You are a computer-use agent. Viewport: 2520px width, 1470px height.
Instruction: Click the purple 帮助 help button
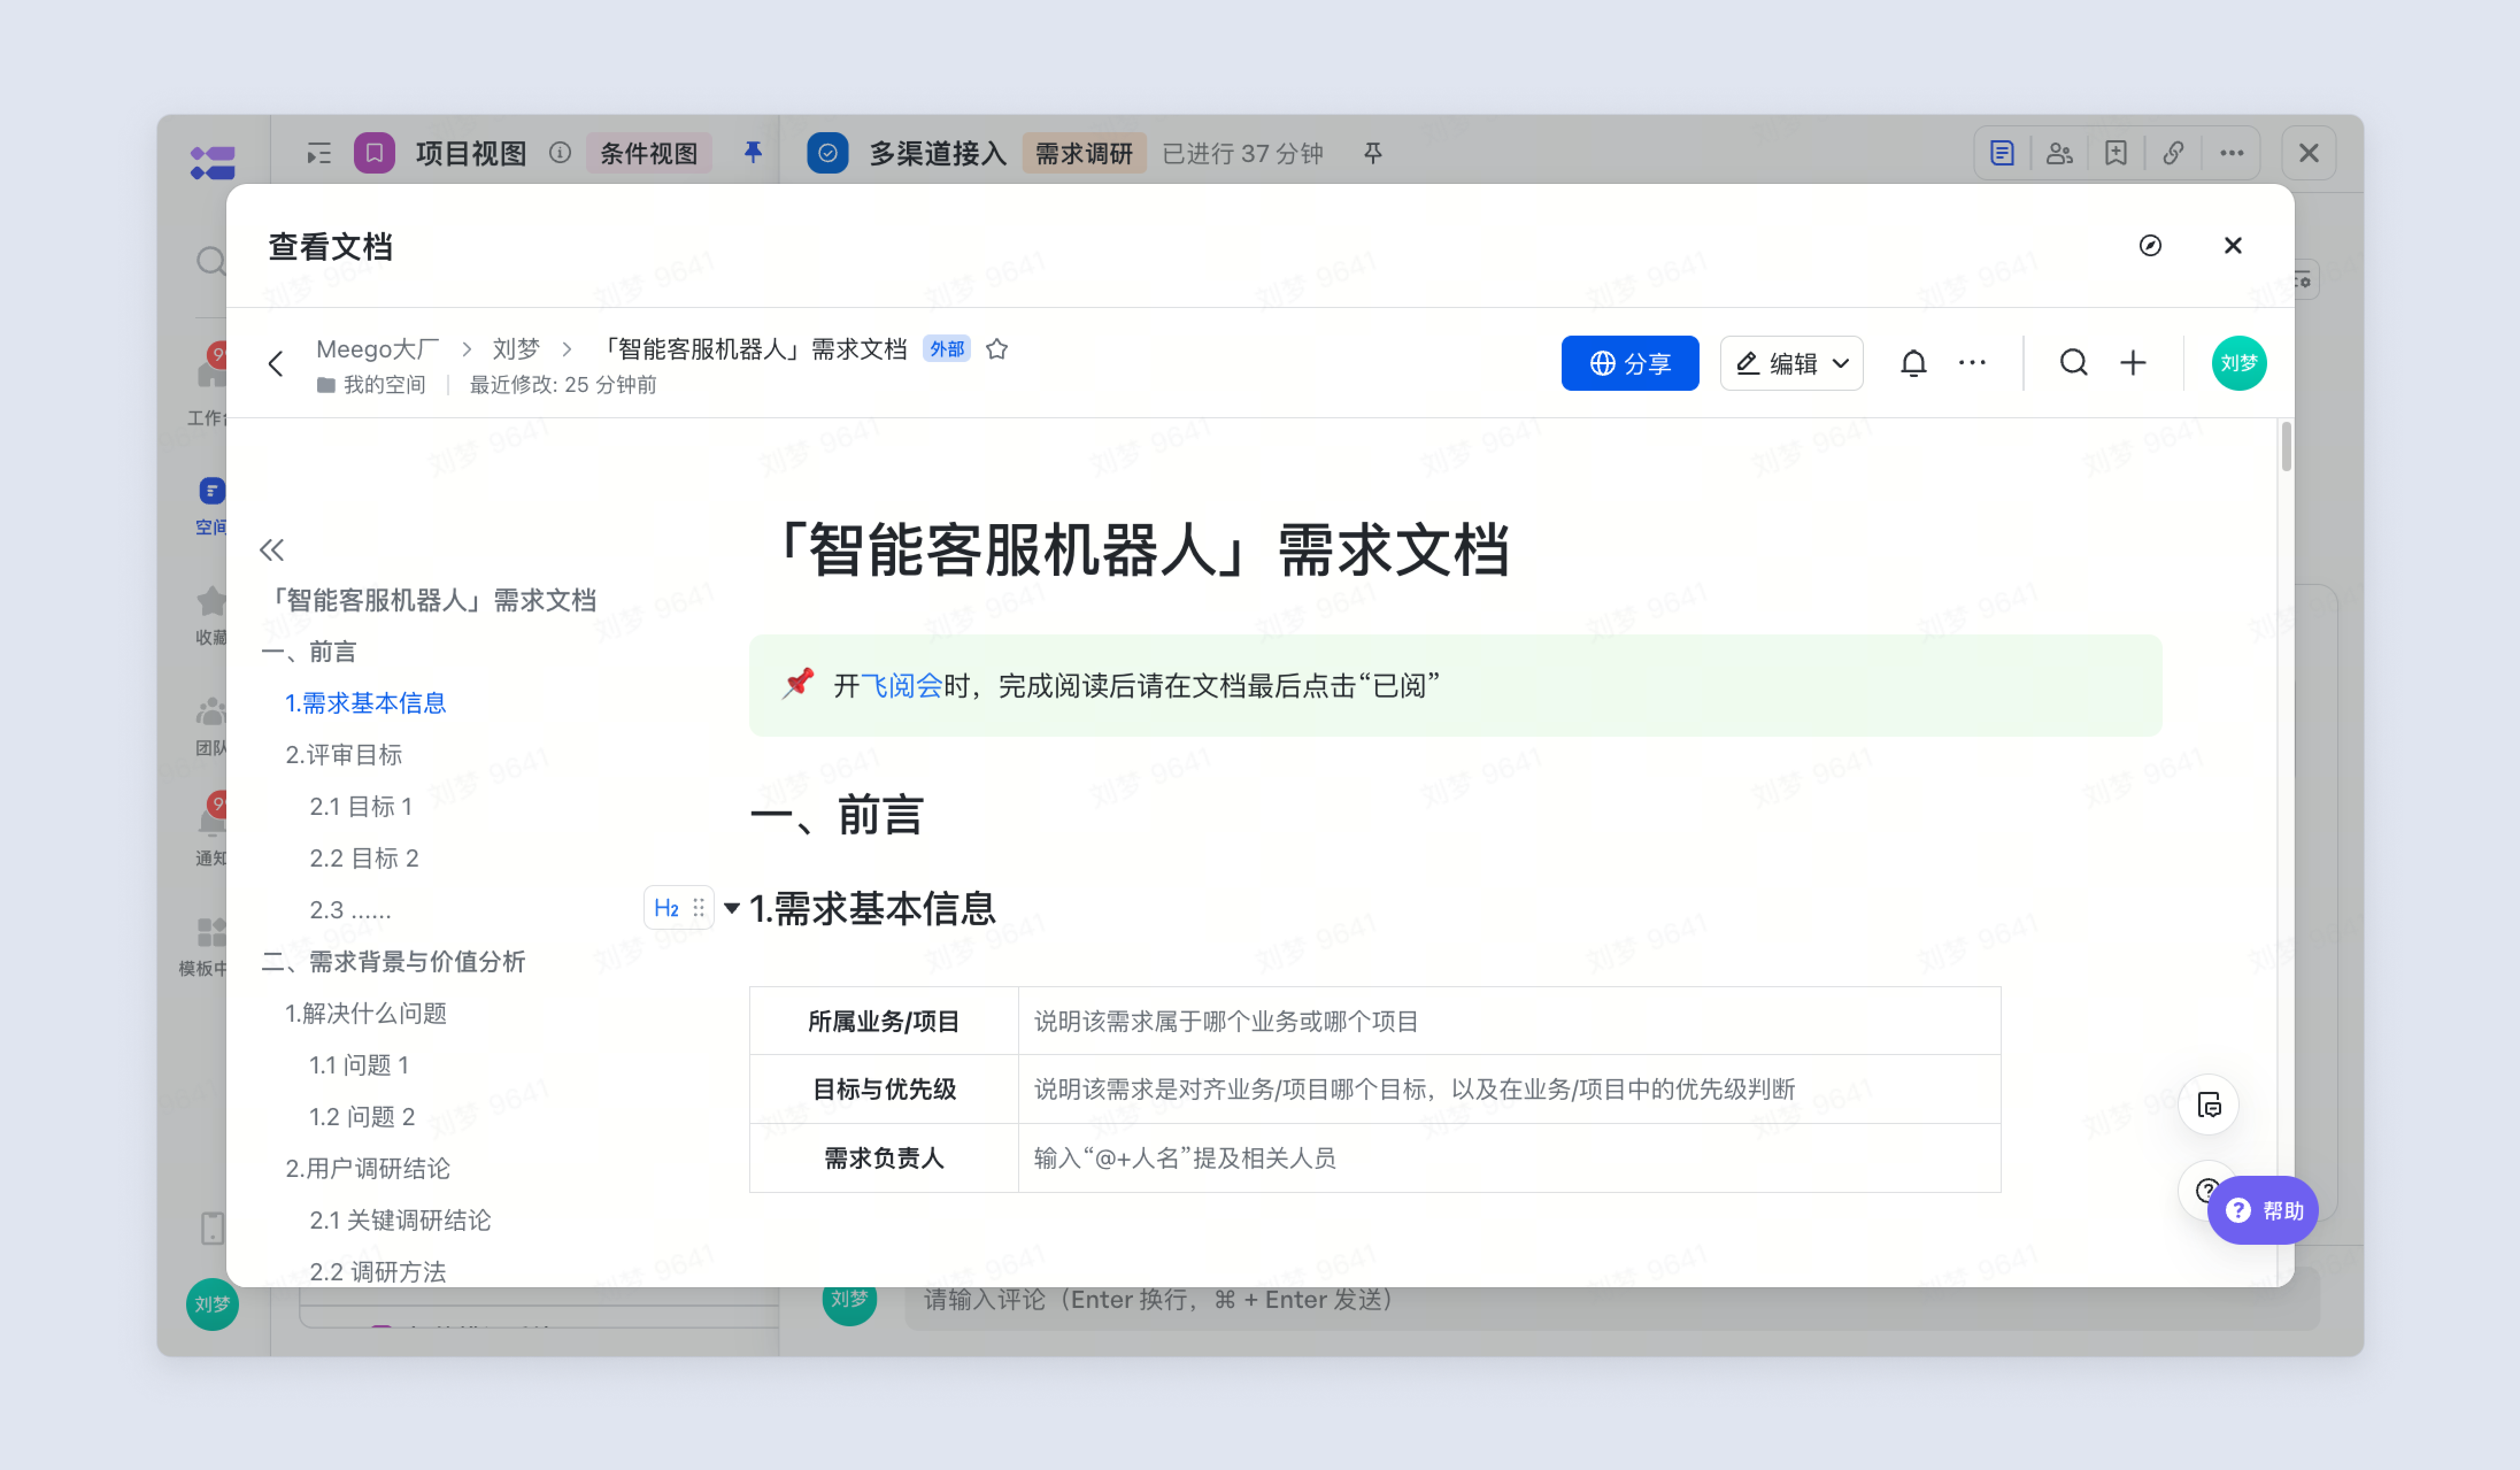click(x=2263, y=1211)
